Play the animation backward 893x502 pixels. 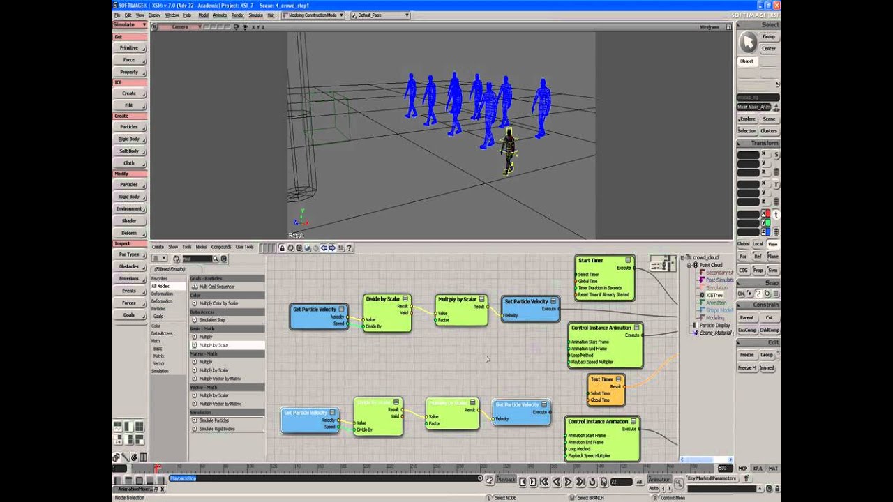click(556, 482)
